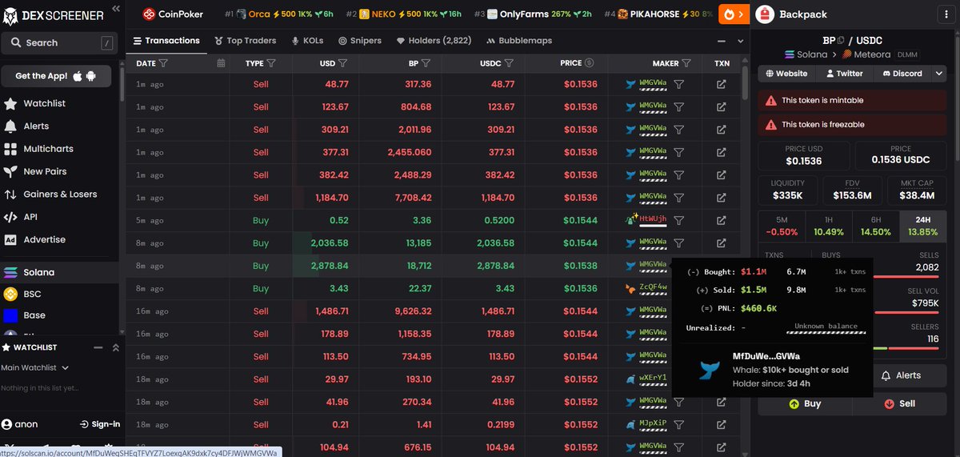Open transaction link for 2,036.58 buy row
960x457 pixels.
coord(722,243)
